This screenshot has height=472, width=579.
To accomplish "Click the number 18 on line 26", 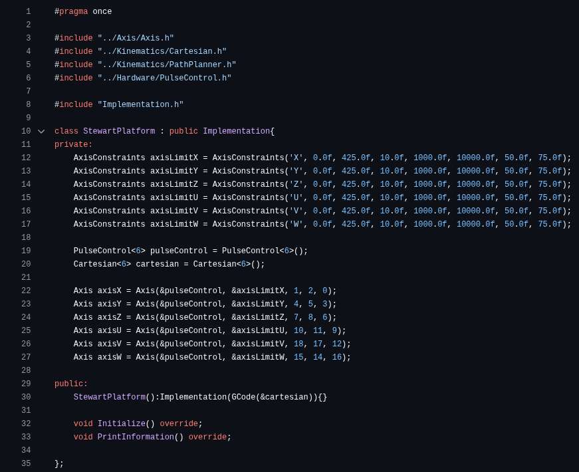I will tap(298, 344).
